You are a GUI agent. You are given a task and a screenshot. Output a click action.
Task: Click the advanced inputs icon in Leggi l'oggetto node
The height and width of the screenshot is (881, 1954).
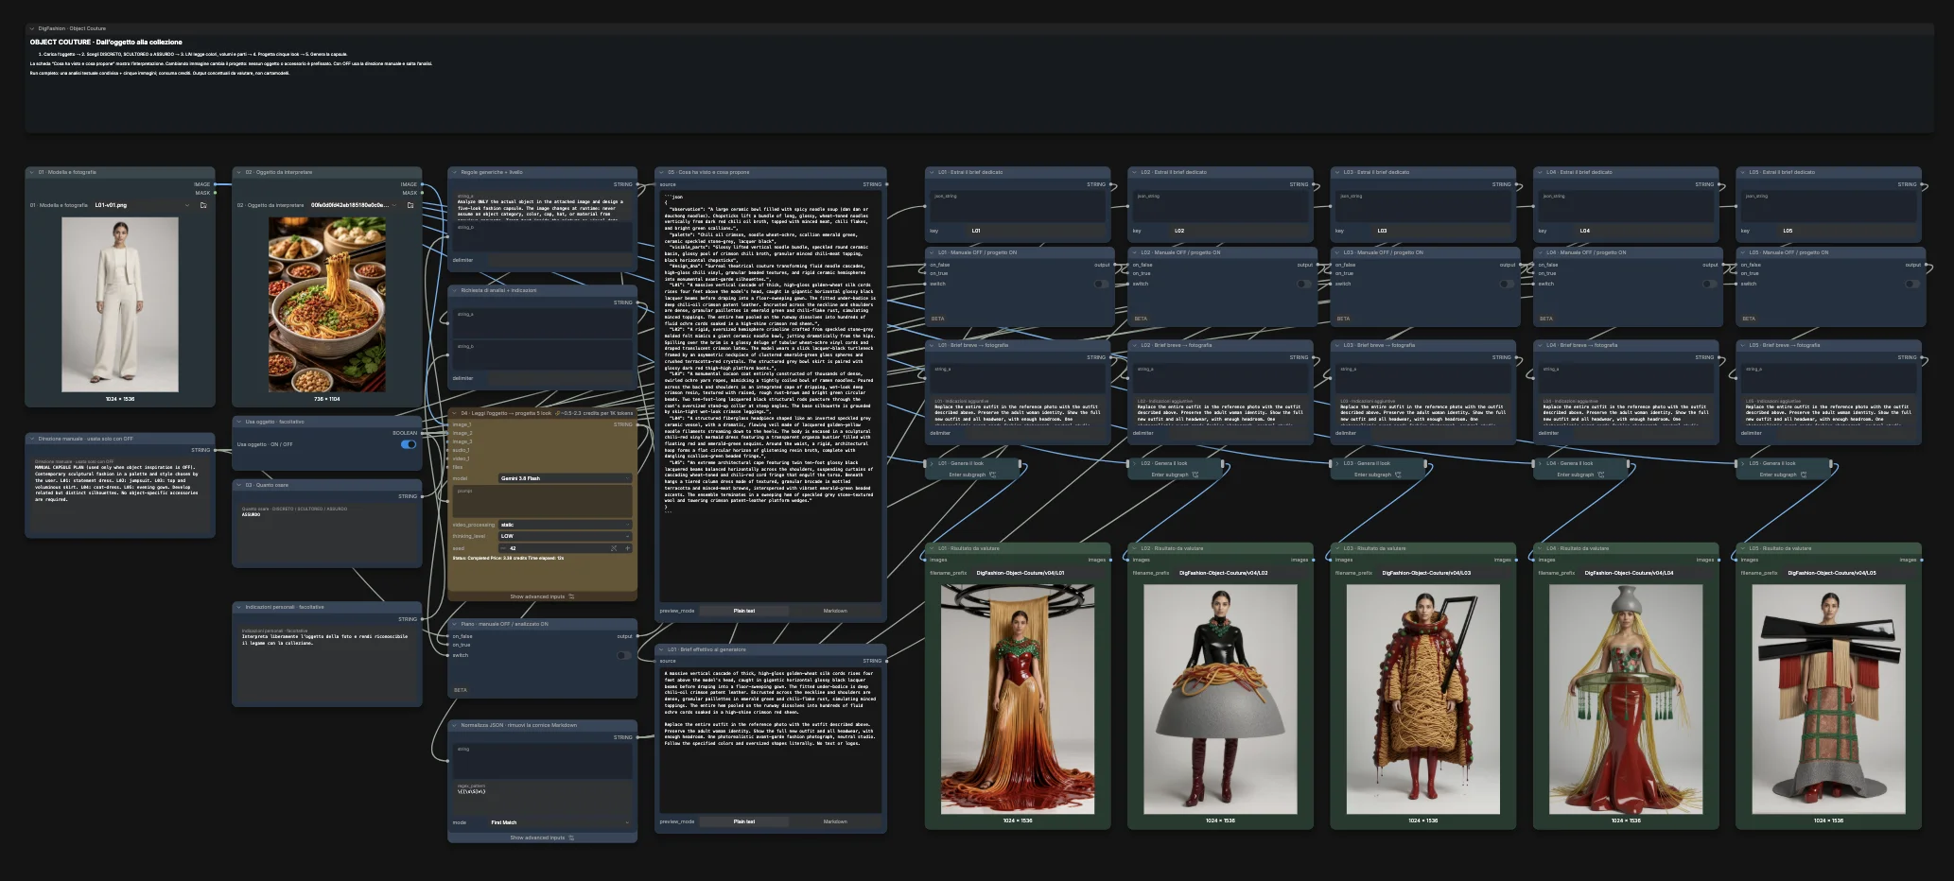571,596
